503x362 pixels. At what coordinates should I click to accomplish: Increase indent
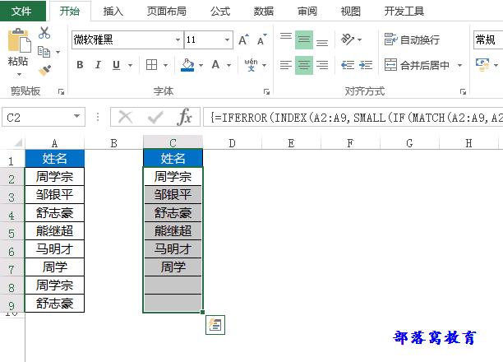tap(366, 65)
